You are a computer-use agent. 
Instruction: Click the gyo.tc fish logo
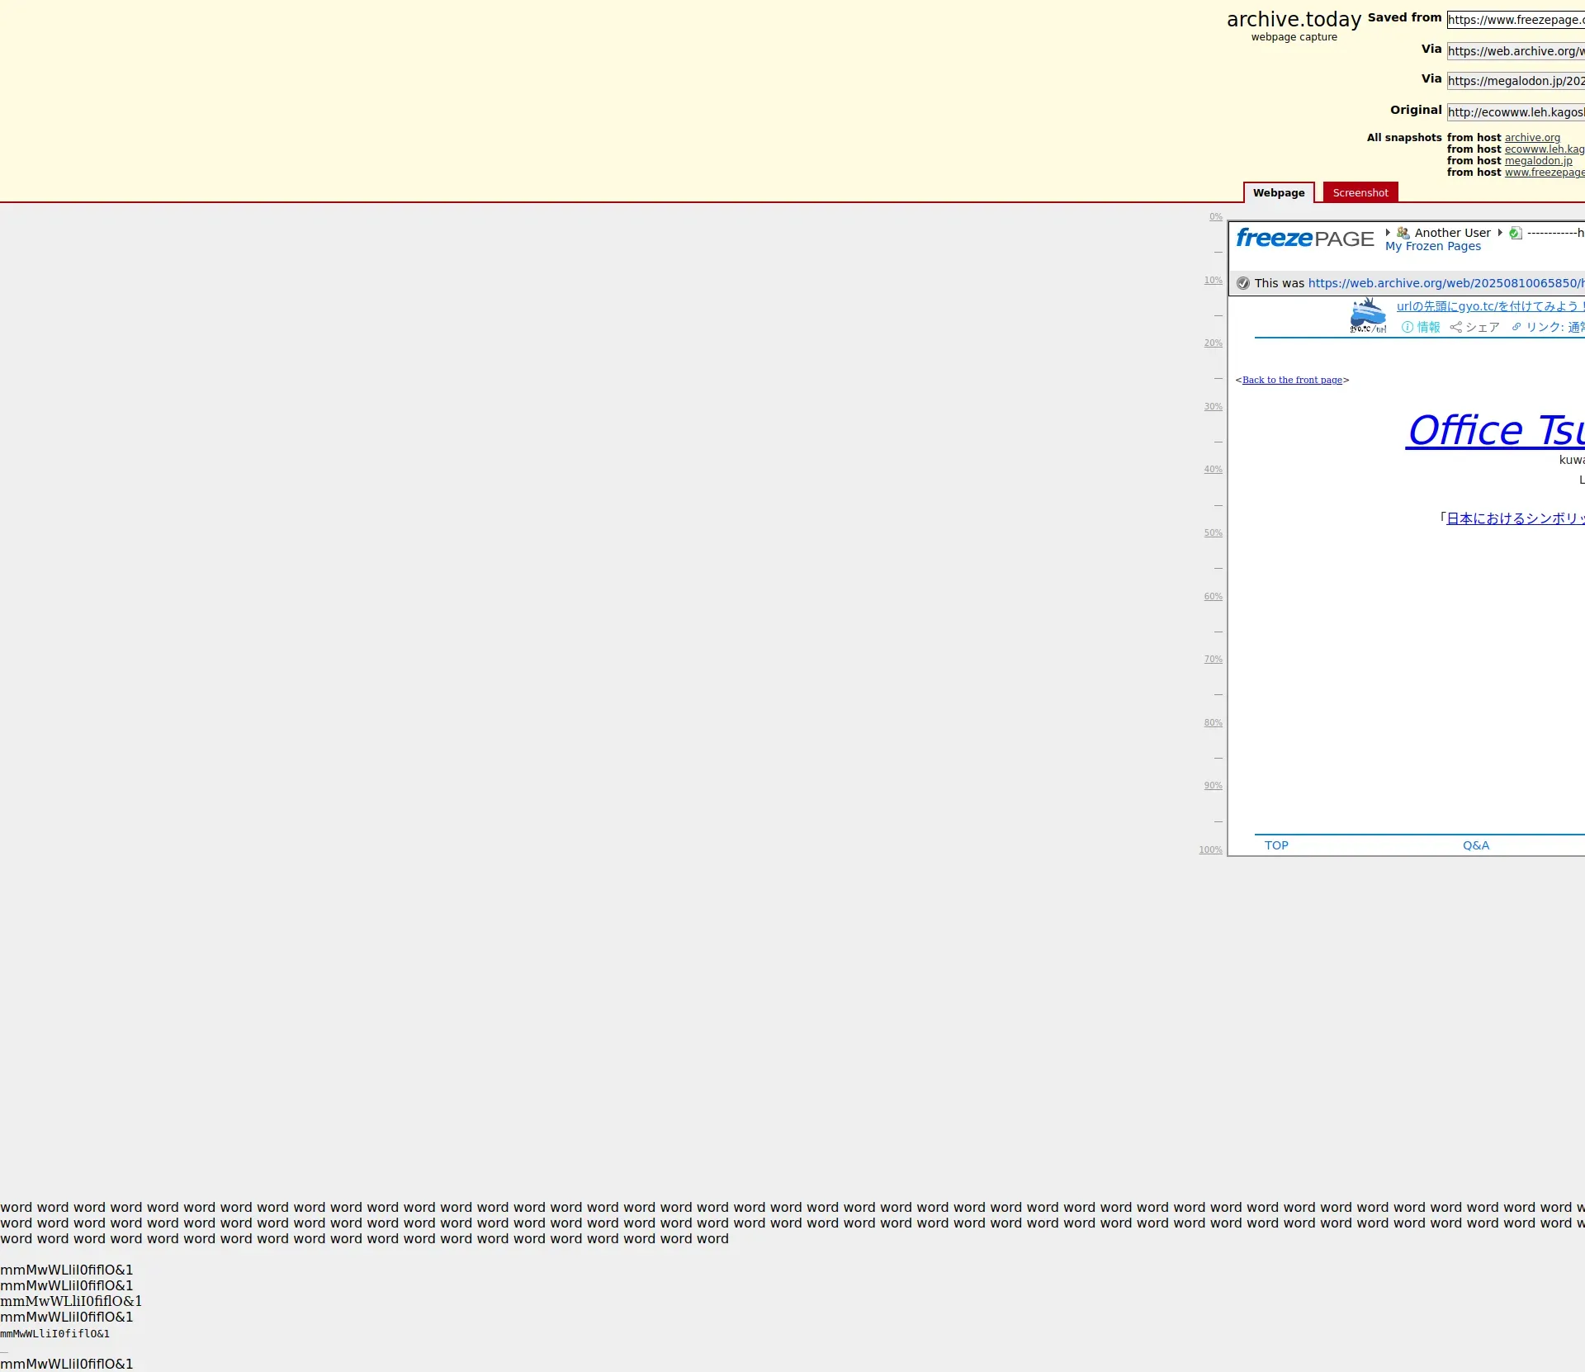pos(1368,316)
